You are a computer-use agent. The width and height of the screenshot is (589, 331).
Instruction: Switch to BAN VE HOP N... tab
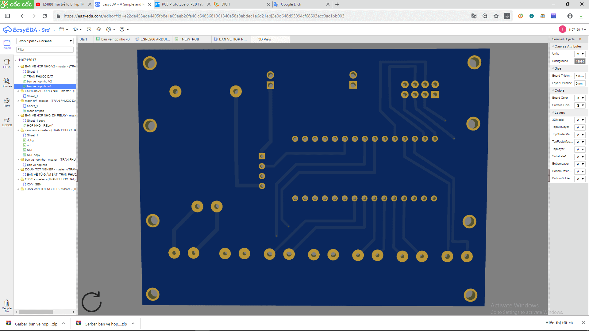pyautogui.click(x=231, y=39)
